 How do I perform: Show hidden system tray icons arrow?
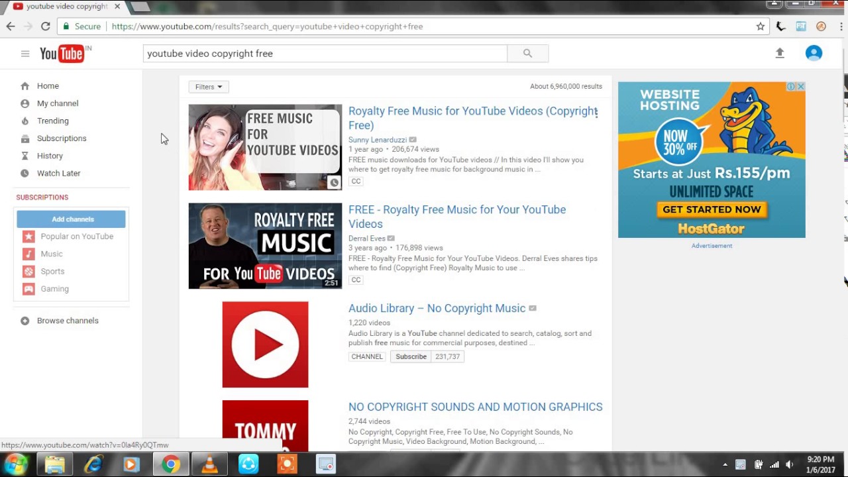point(725,464)
